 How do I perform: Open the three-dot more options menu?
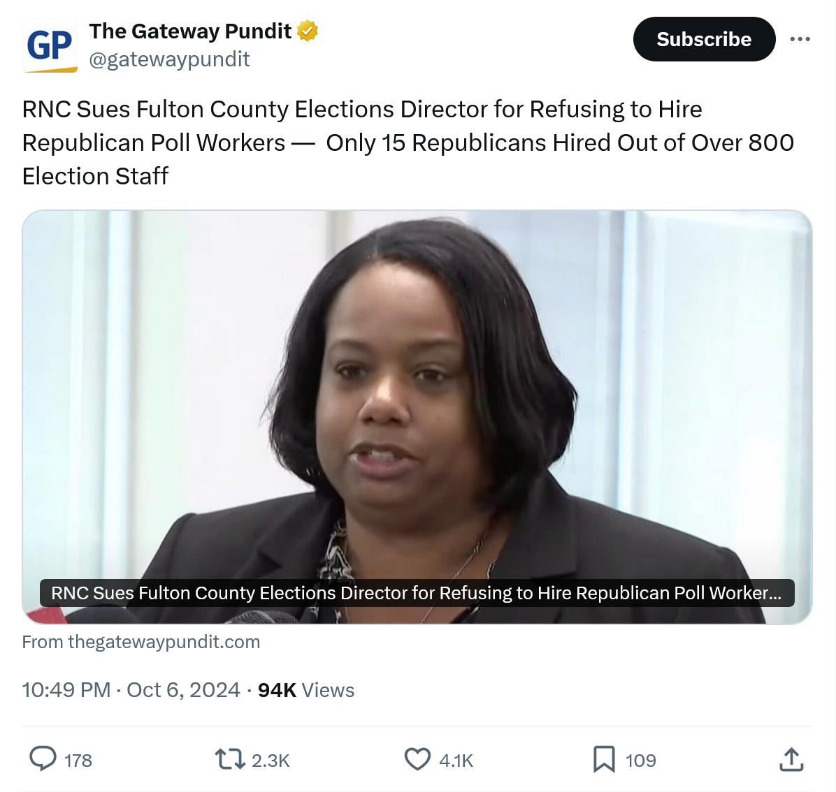click(x=800, y=39)
